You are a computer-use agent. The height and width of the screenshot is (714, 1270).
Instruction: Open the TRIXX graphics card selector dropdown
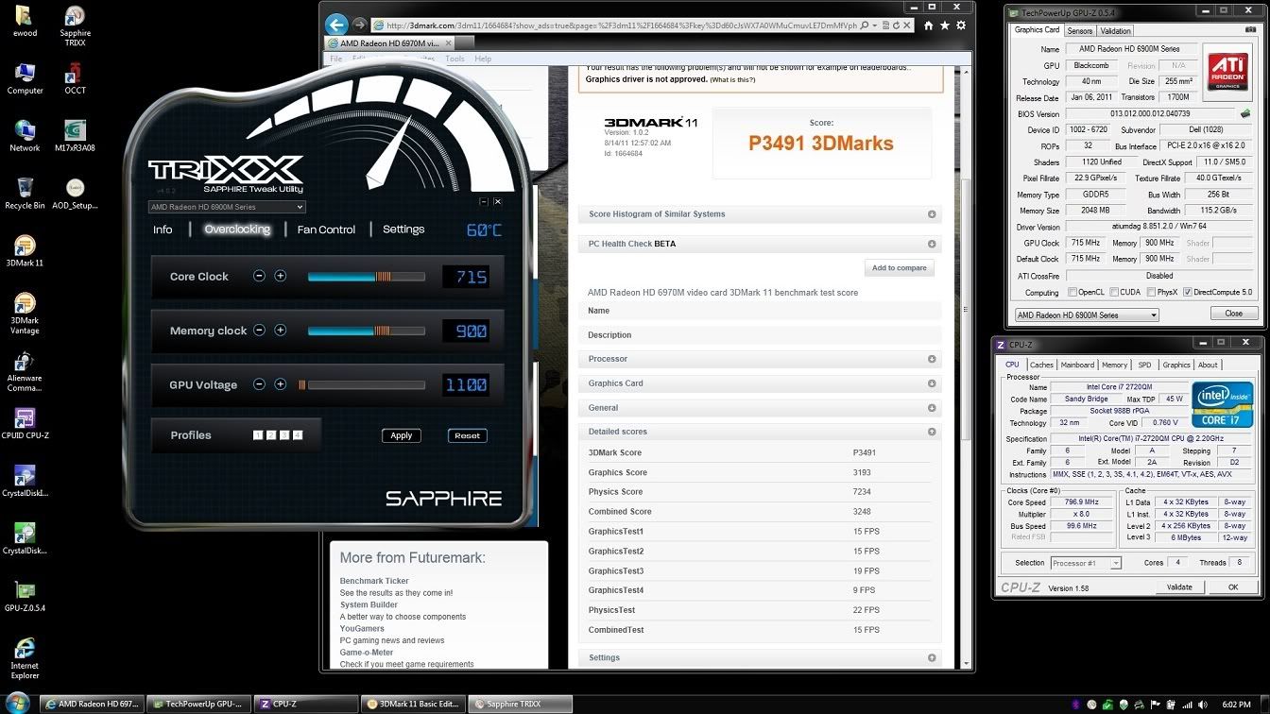tap(227, 207)
